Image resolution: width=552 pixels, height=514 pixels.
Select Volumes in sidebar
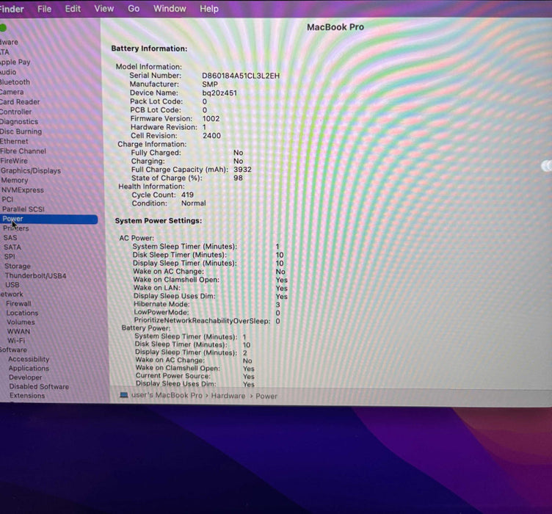(x=21, y=322)
